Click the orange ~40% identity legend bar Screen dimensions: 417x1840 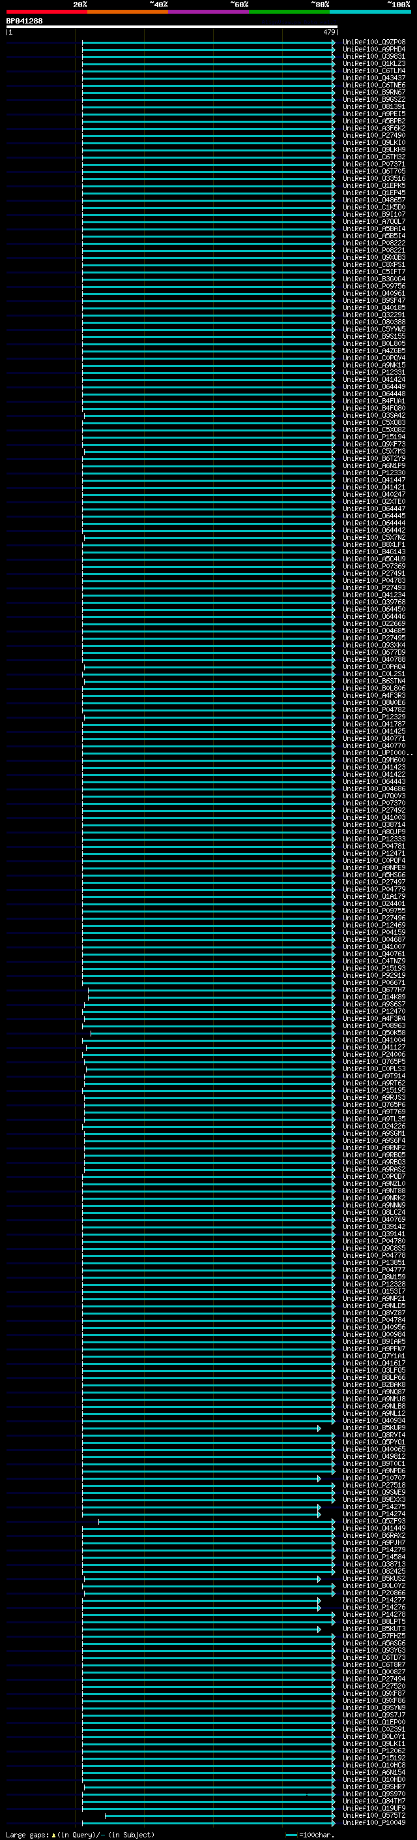(x=128, y=12)
